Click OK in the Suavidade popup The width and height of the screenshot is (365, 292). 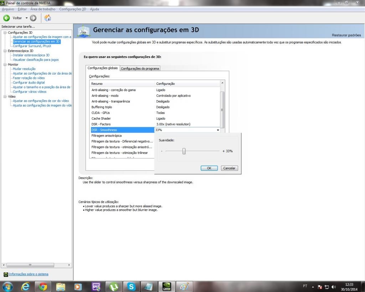pyautogui.click(x=209, y=168)
